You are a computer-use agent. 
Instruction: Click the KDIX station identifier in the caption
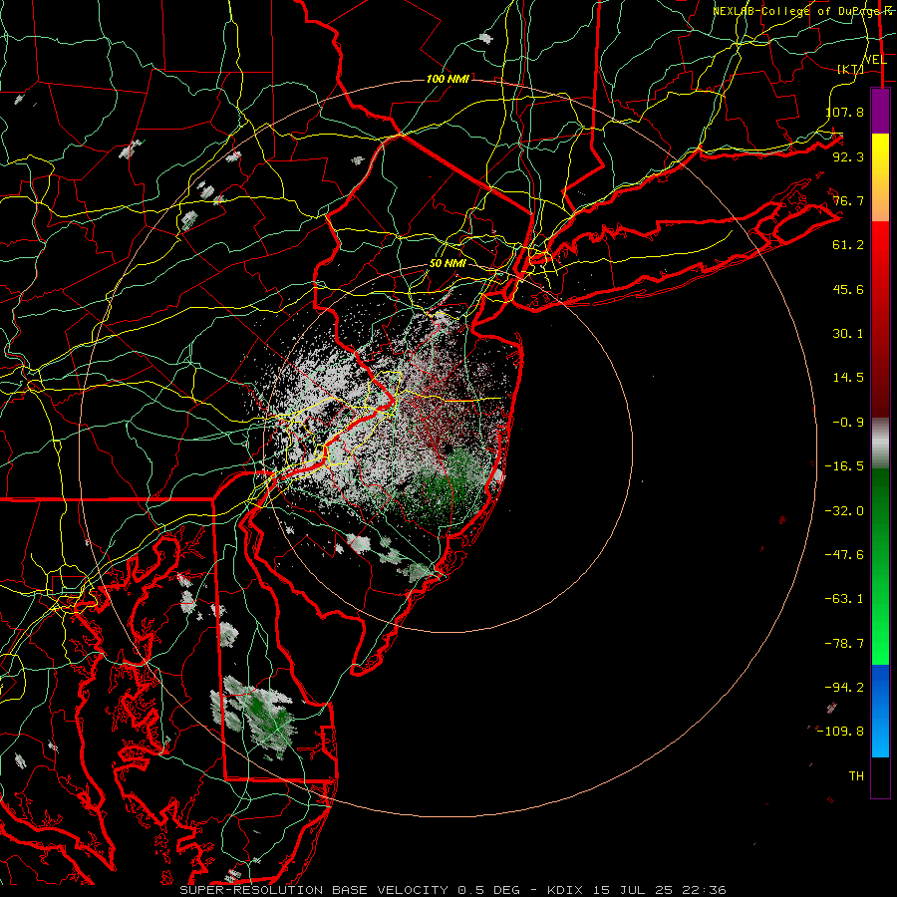565,890
